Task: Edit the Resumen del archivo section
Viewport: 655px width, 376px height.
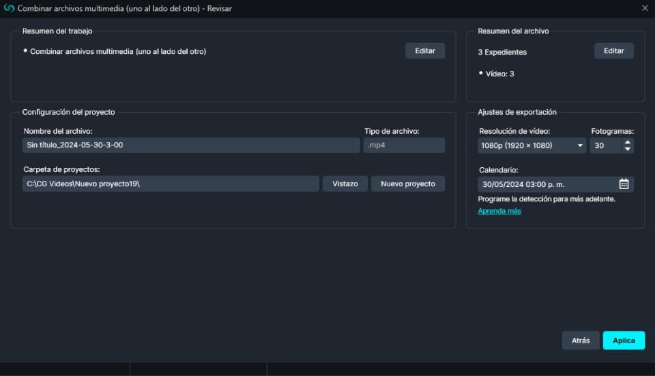Action: 613,50
